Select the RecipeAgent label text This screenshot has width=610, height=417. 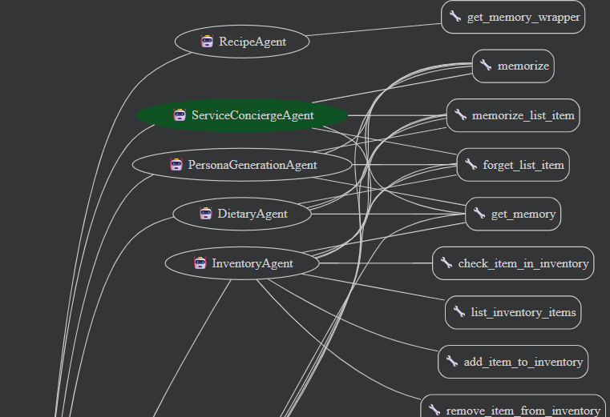(252, 42)
